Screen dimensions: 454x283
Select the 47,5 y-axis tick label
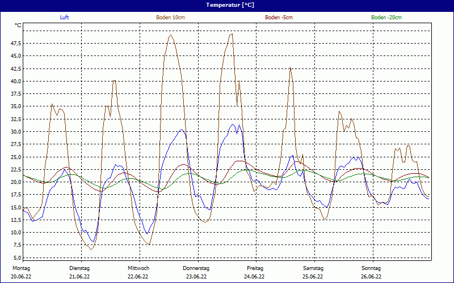(x=16, y=44)
